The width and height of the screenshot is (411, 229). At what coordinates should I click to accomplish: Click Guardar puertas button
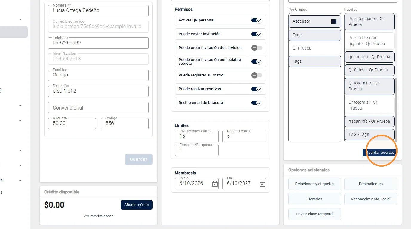[380, 153]
